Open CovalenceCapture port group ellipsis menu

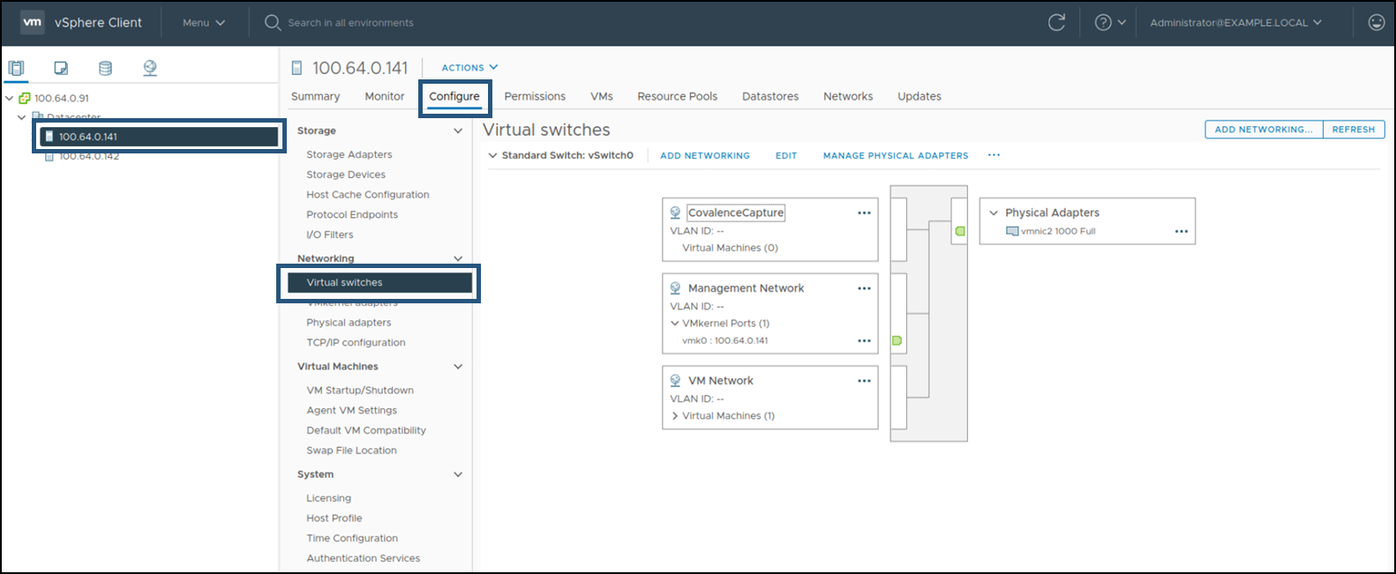point(864,212)
